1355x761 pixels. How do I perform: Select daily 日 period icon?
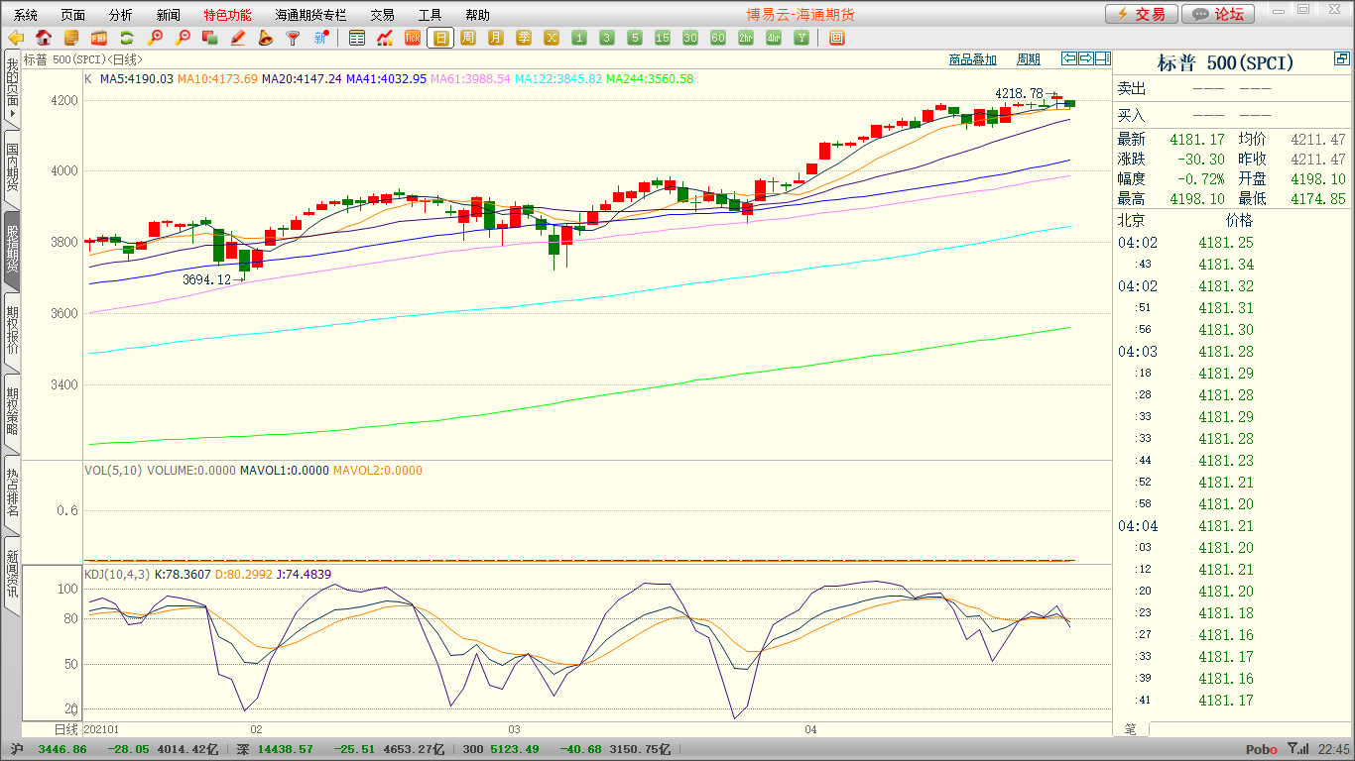tap(440, 38)
